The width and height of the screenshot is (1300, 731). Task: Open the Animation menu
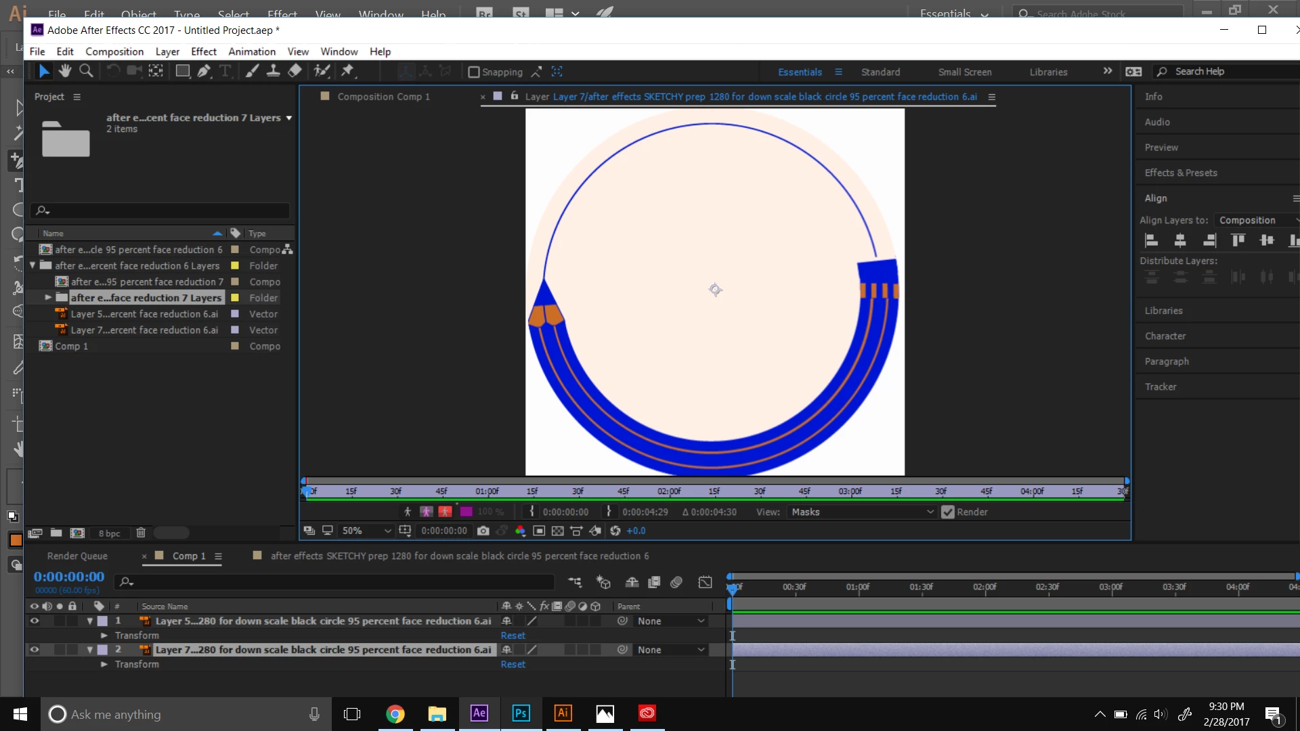click(x=252, y=51)
